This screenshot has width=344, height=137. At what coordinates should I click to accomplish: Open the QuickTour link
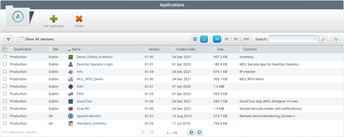click(84, 101)
